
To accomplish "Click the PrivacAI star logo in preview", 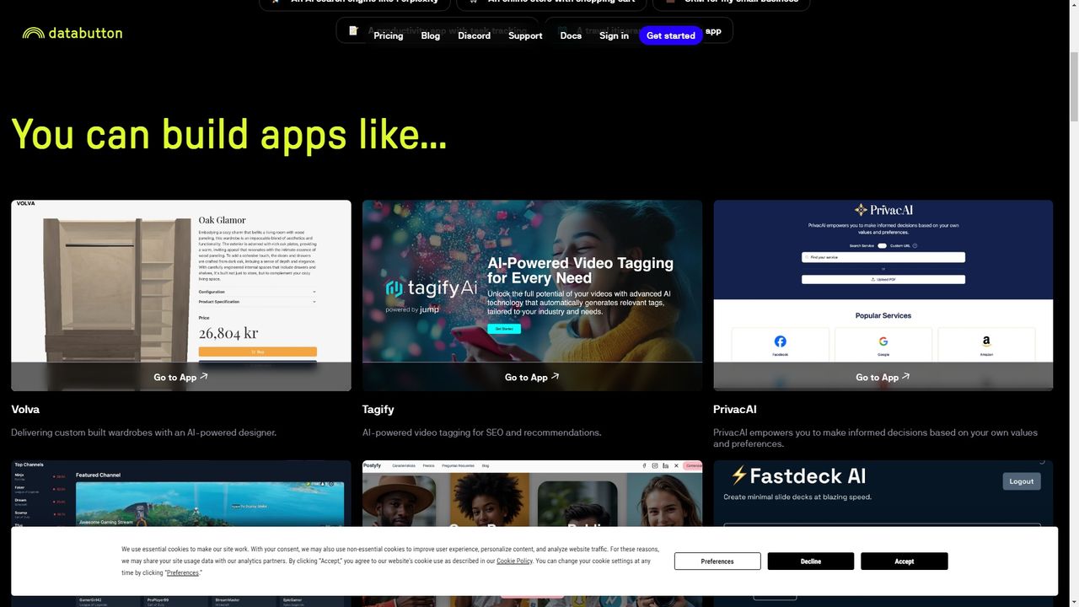I will tap(861, 210).
